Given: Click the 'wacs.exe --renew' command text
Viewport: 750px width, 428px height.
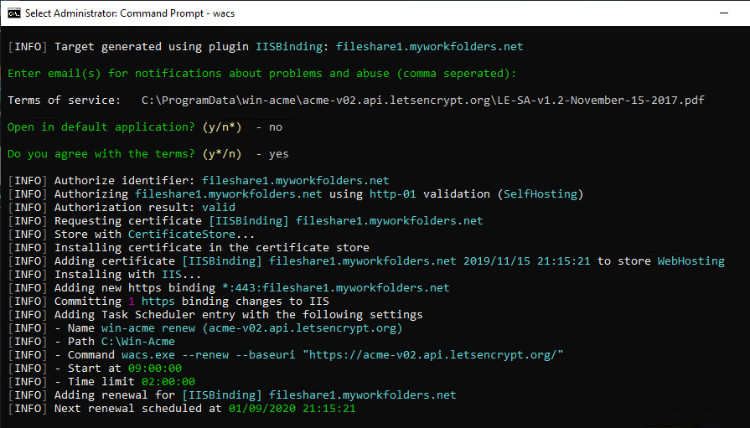Looking at the screenshot, I should [x=174, y=354].
